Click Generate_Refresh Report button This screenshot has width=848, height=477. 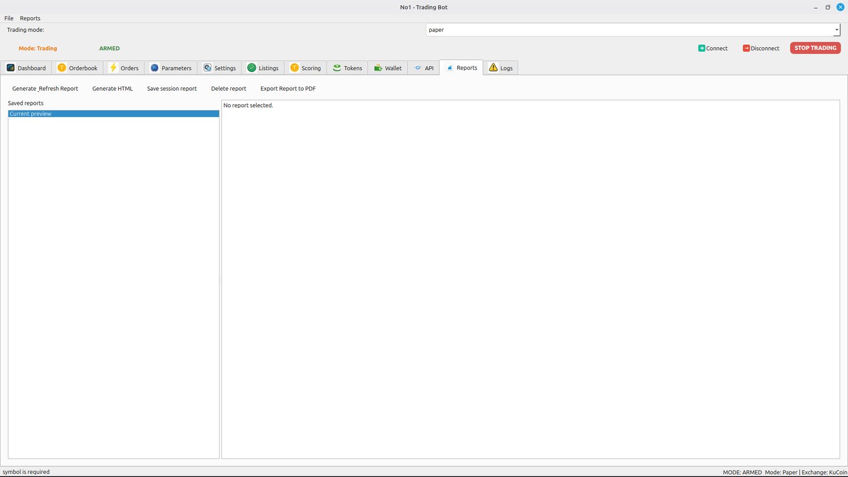[45, 88]
